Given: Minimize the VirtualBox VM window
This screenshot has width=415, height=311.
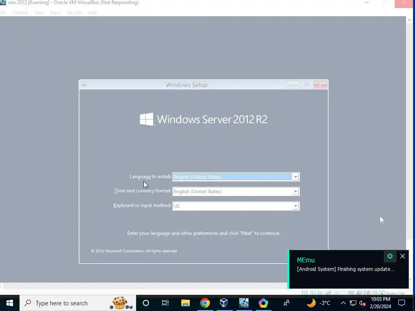Looking at the screenshot, I should click(x=367, y=2).
